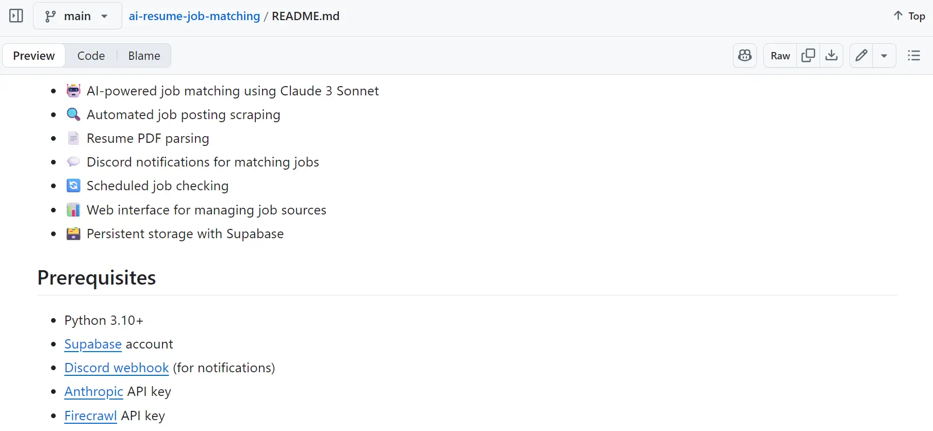Image resolution: width=933 pixels, height=431 pixels.
Task: Copy the raw README contents
Action: [808, 55]
